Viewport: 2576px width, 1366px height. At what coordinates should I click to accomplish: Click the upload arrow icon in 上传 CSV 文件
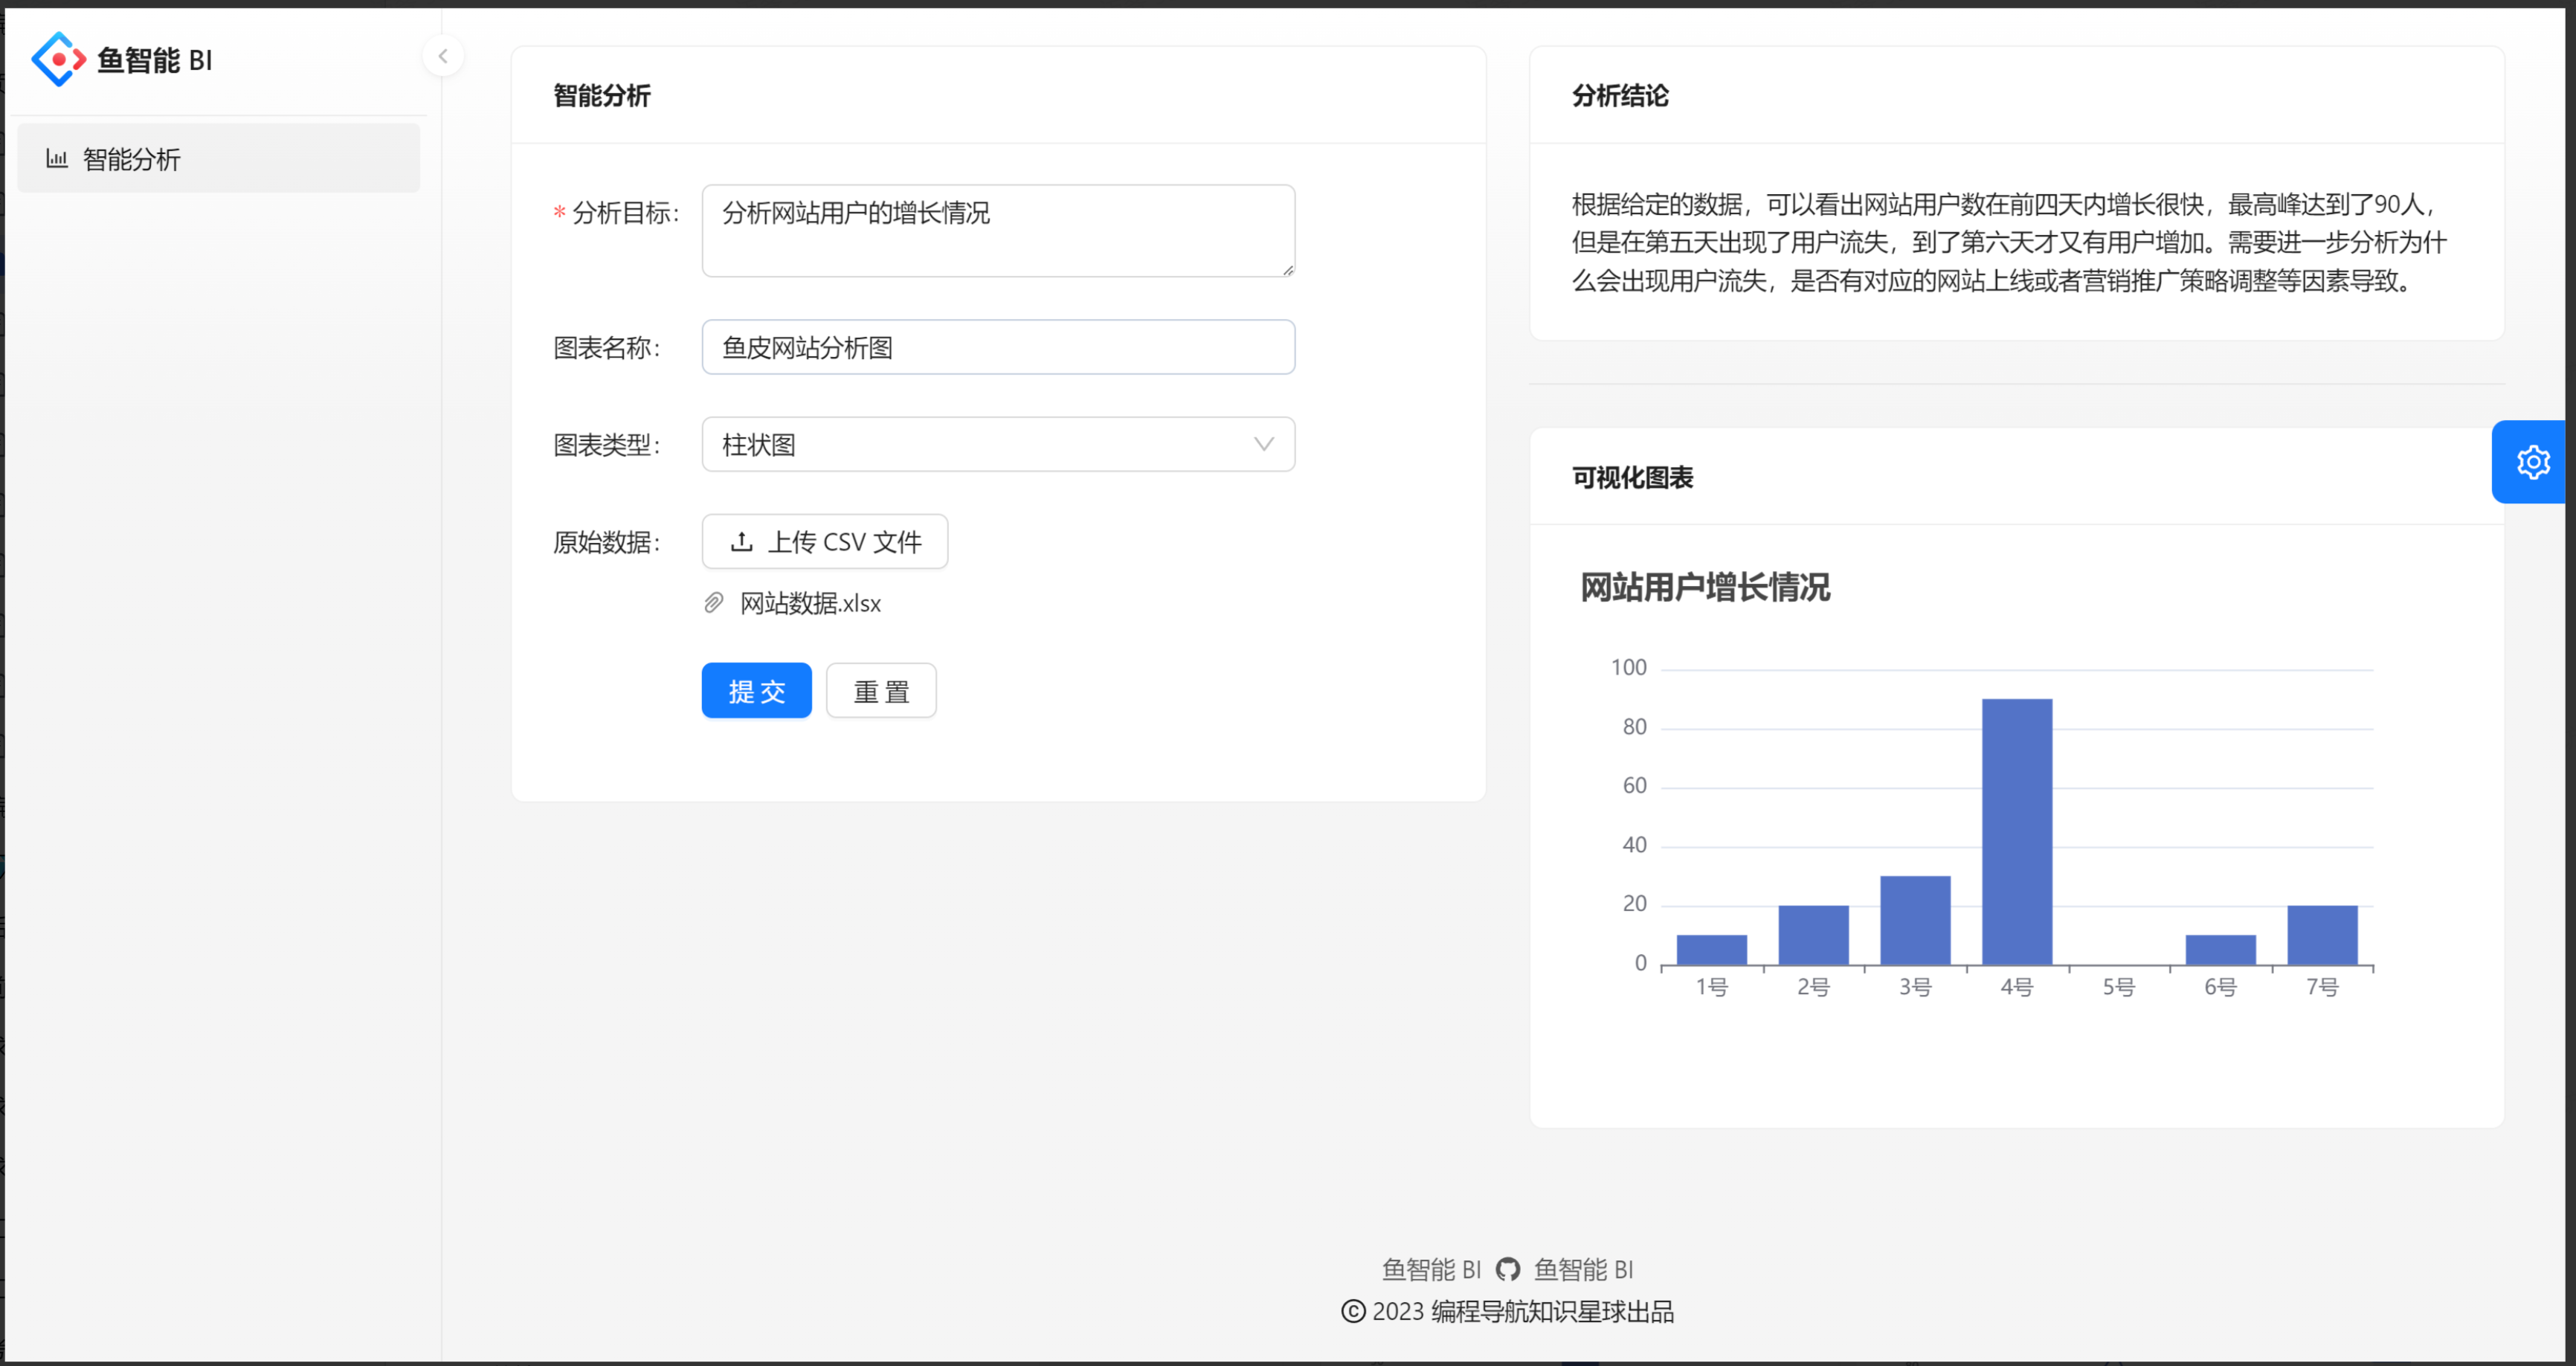(741, 541)
